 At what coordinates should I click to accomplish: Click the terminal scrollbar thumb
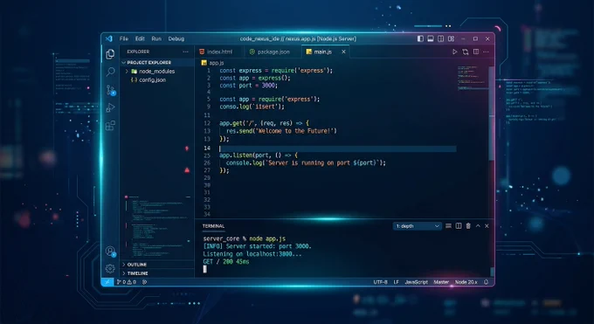492,272
